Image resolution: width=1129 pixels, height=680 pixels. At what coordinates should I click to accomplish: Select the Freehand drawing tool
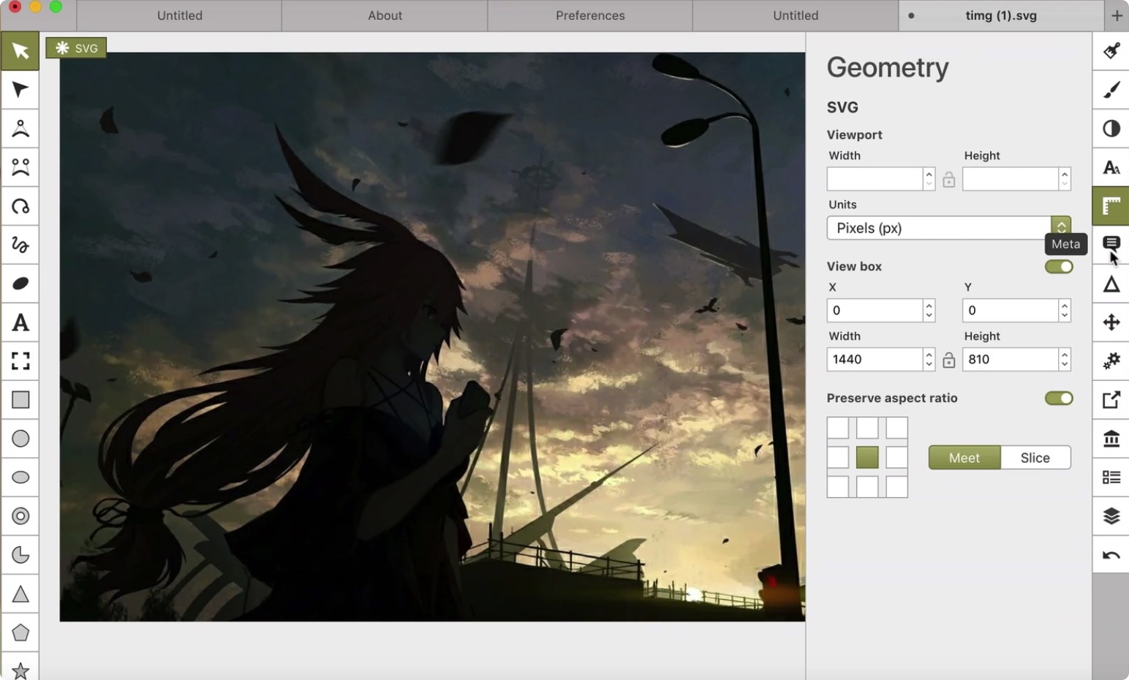pyautogui.click(x=20, y=245)
